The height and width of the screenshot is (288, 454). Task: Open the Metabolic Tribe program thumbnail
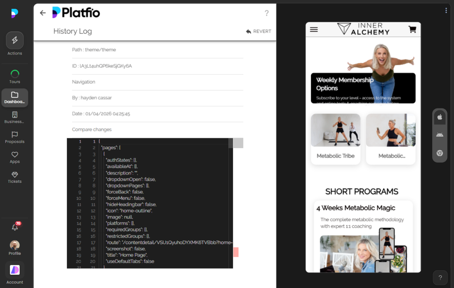335,130
